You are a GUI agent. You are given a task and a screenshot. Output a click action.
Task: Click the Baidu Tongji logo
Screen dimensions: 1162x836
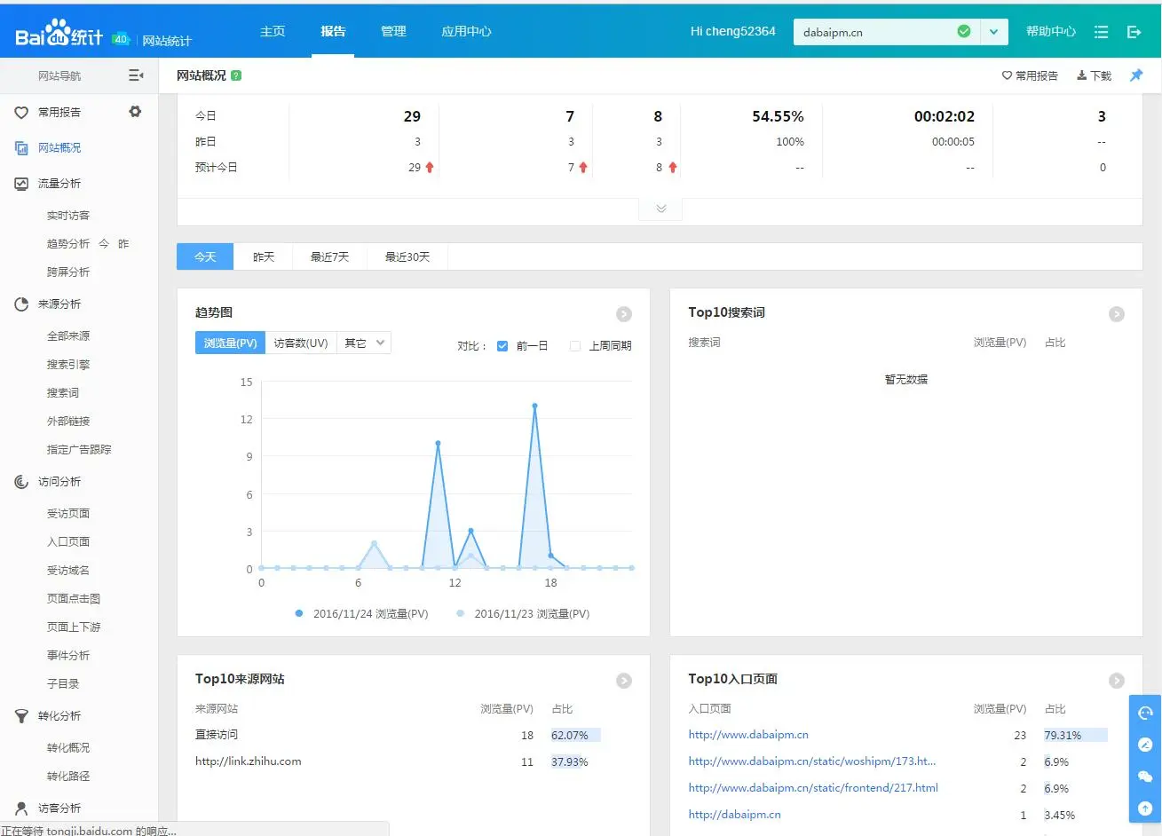pos(59,33)
